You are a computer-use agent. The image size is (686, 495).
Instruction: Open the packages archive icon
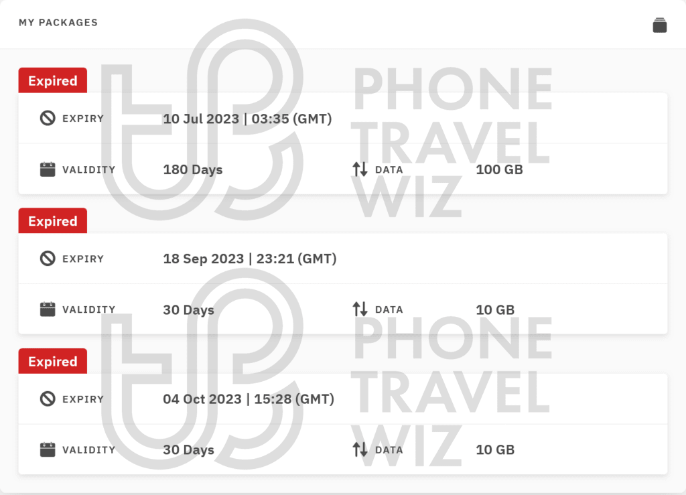tap(660, 24)
